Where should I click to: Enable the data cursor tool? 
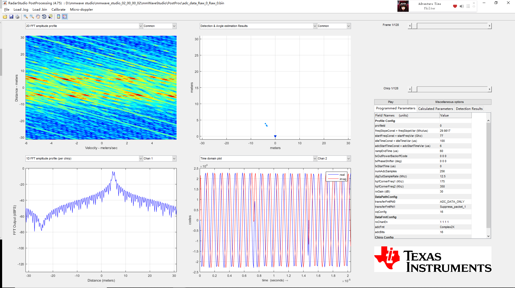coord(50,17)
